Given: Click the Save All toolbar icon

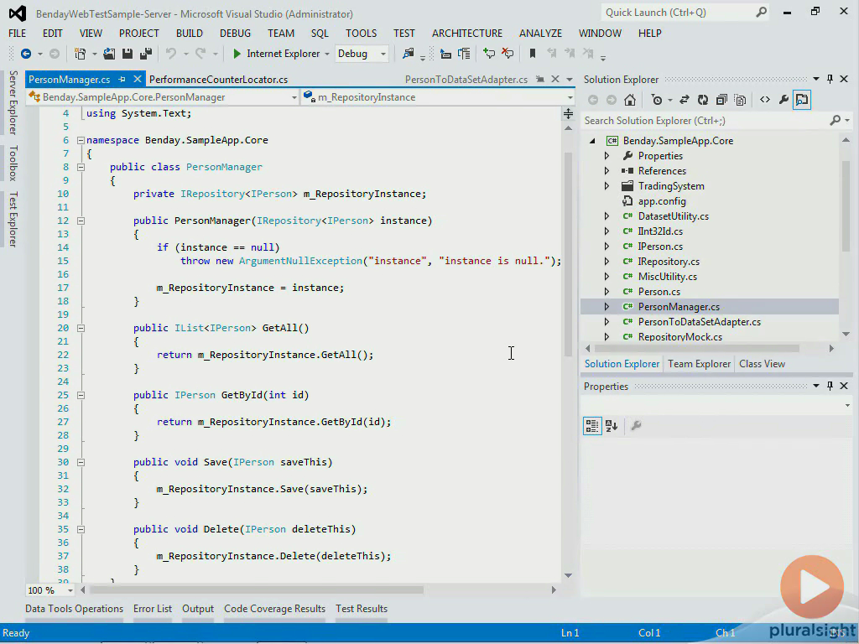Looking at the screenshot, I should [x=146, y=54].
